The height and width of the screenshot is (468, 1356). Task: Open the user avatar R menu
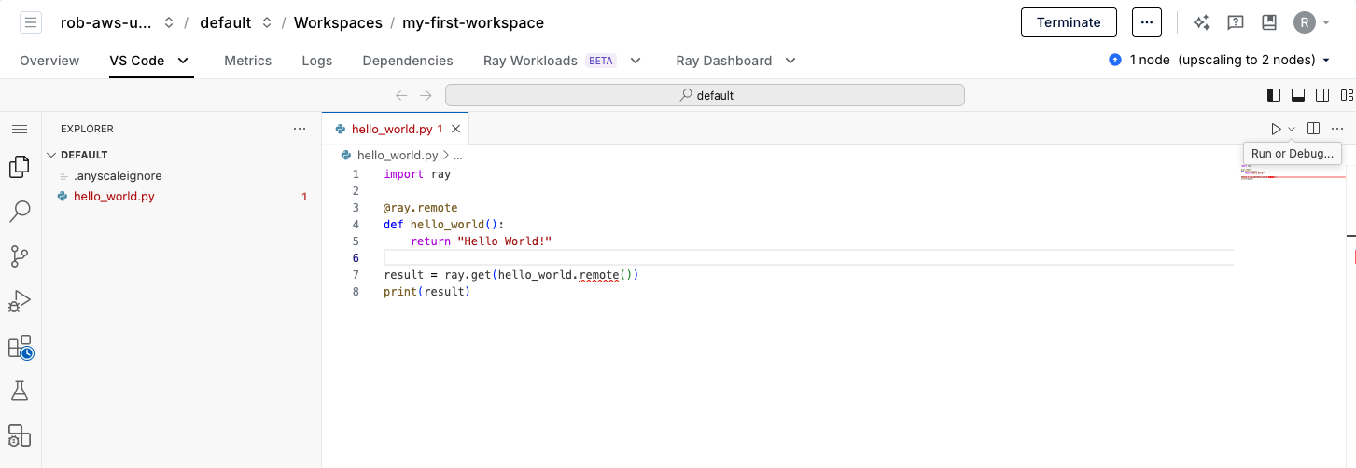click(x=1311, y=22)
